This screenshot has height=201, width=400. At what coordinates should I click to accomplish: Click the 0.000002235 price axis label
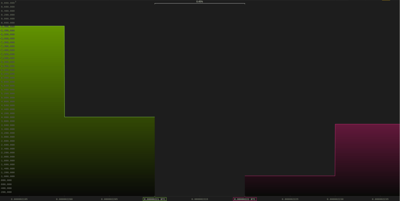tap(380, 199)
